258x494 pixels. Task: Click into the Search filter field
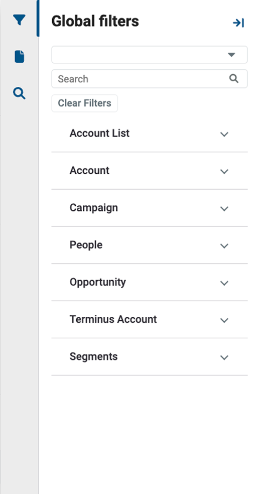(x=149, y=79)
